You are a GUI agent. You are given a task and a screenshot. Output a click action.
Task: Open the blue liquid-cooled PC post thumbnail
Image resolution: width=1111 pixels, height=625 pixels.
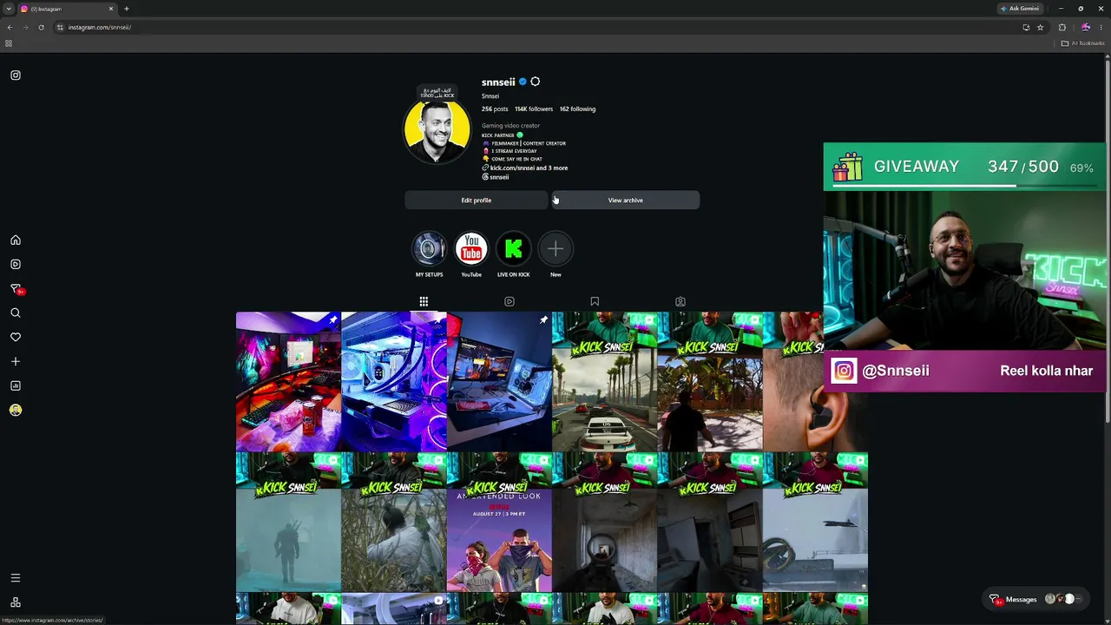pos(394,382)
